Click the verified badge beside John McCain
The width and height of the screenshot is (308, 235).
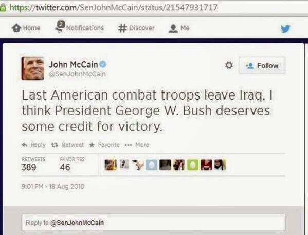pos(103,64)
